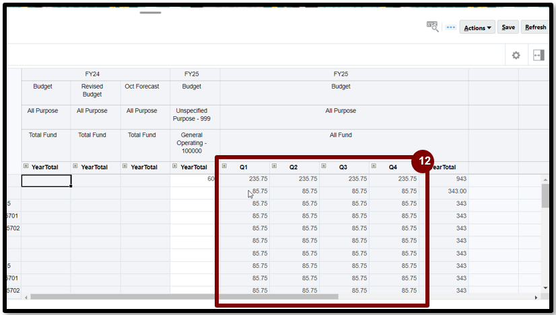Click the first-row Q1 cell showing 235.75
The width and height of the screenshot is (556, 315).
[245, 179]
